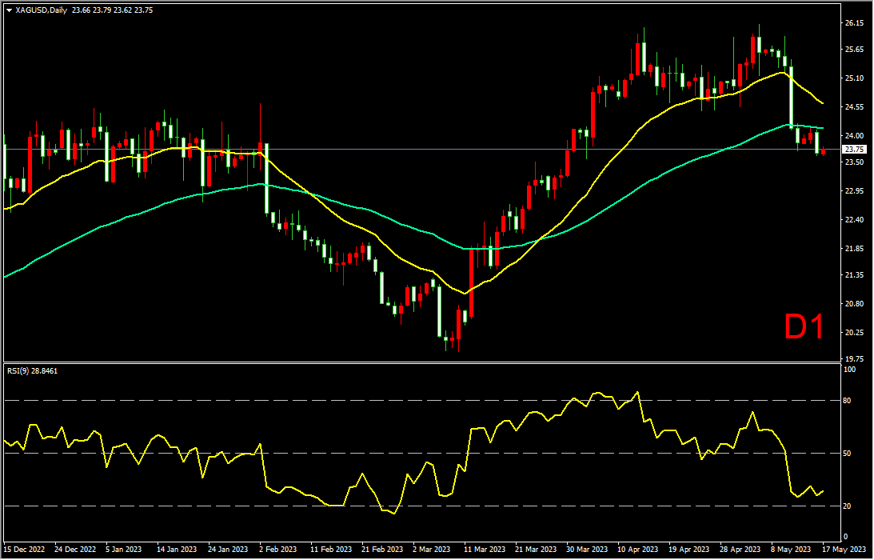Screen dimensions: 874x560
Task: Click the 21 Feb 2023 date label
Action: pos(381,550)
